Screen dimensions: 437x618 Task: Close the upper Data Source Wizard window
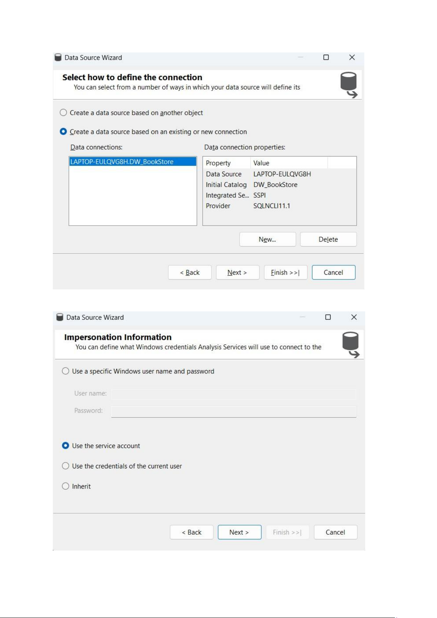coord(352,57)
